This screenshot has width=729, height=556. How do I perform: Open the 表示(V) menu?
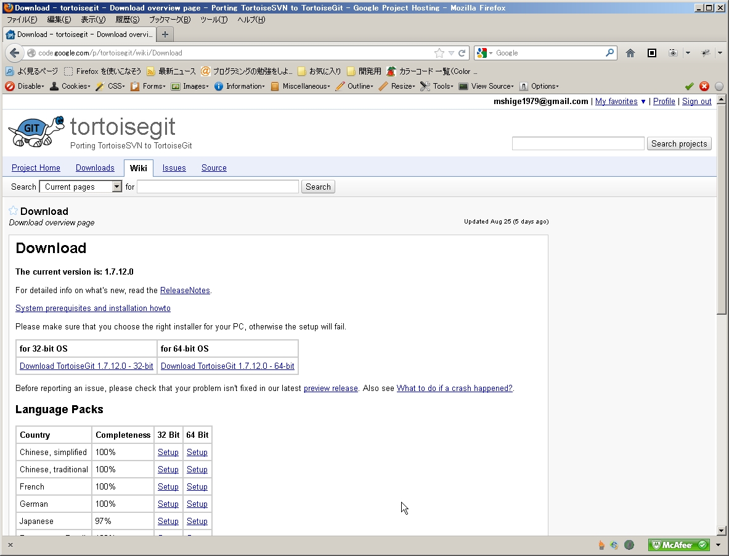click(93, 20)
